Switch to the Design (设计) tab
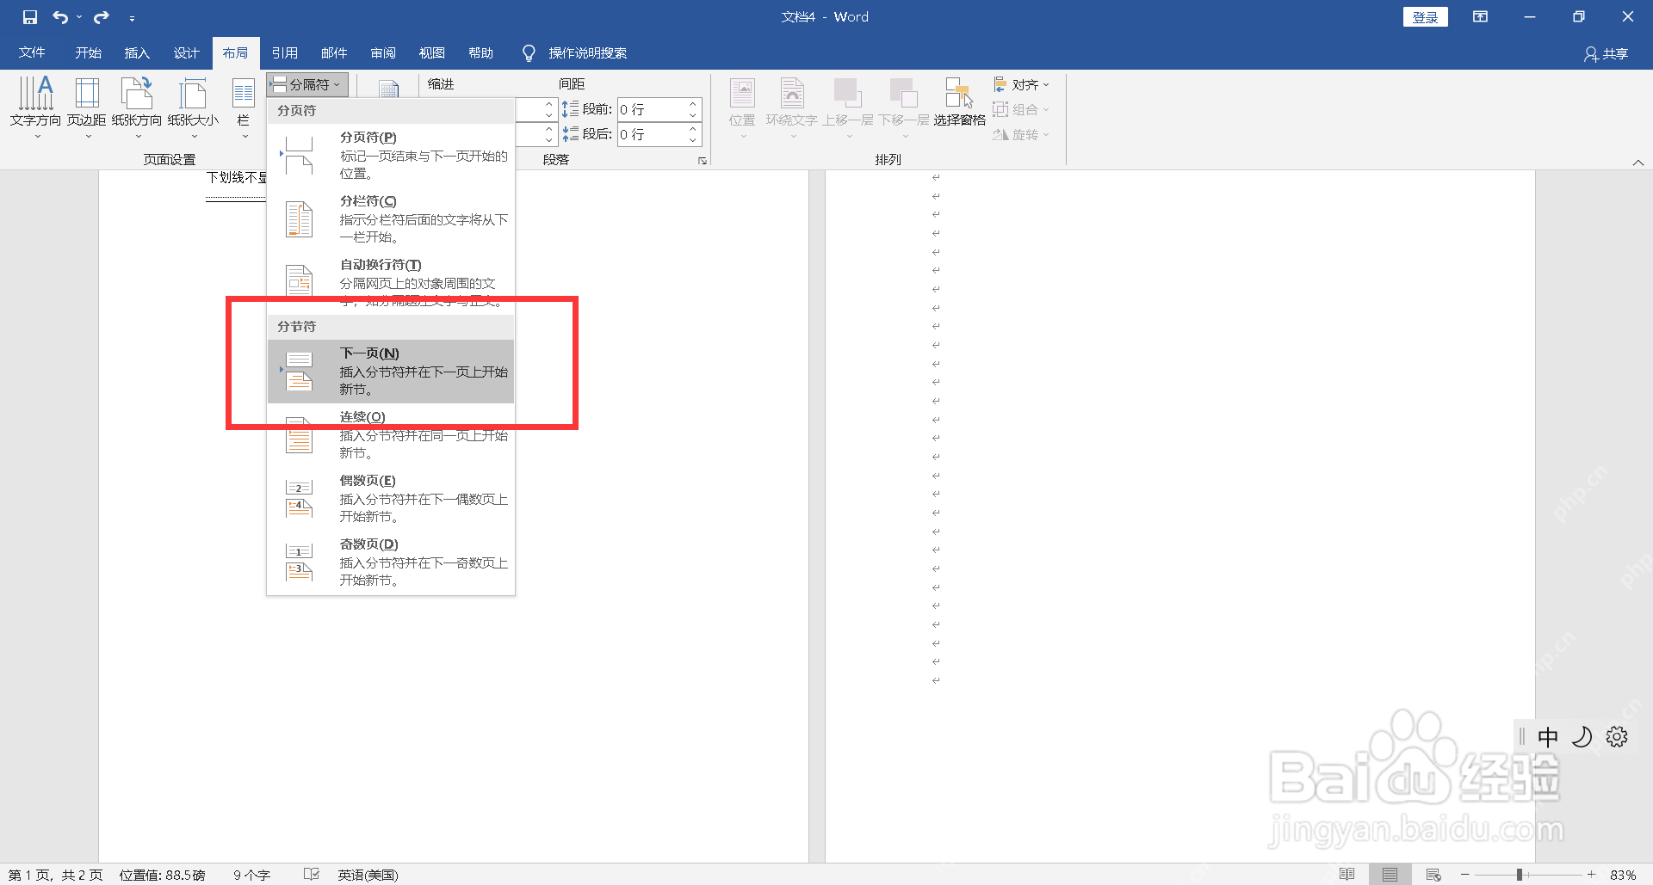 pyautogui.click(x=186, y=53)
